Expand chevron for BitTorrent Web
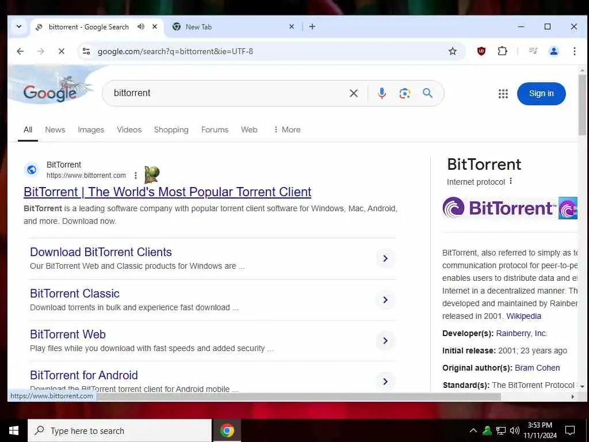 [x=385, y=341]
